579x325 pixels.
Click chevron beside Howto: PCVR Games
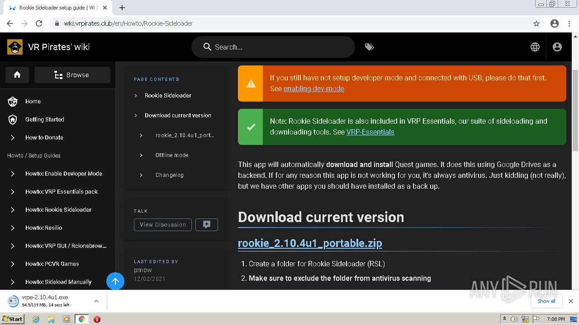pos(13,264)
